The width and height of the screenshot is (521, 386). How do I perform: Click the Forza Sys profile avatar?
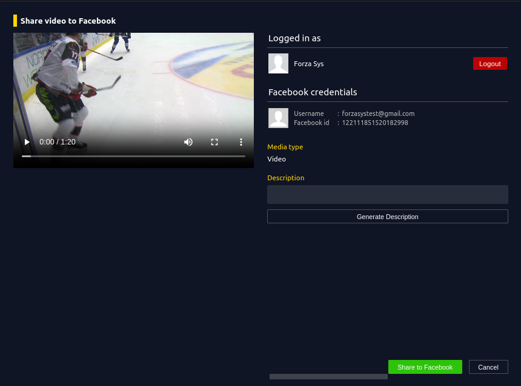pyautogui.click(x=278, y=64)
